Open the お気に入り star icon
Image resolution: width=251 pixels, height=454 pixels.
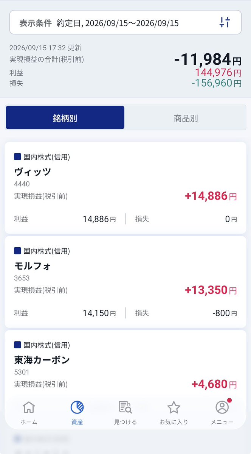pyautogui.click(x=174, y=407)
